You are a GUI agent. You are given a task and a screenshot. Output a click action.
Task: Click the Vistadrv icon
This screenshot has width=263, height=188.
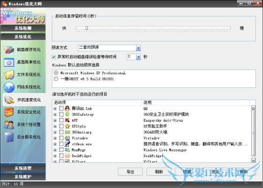[67, 138]
